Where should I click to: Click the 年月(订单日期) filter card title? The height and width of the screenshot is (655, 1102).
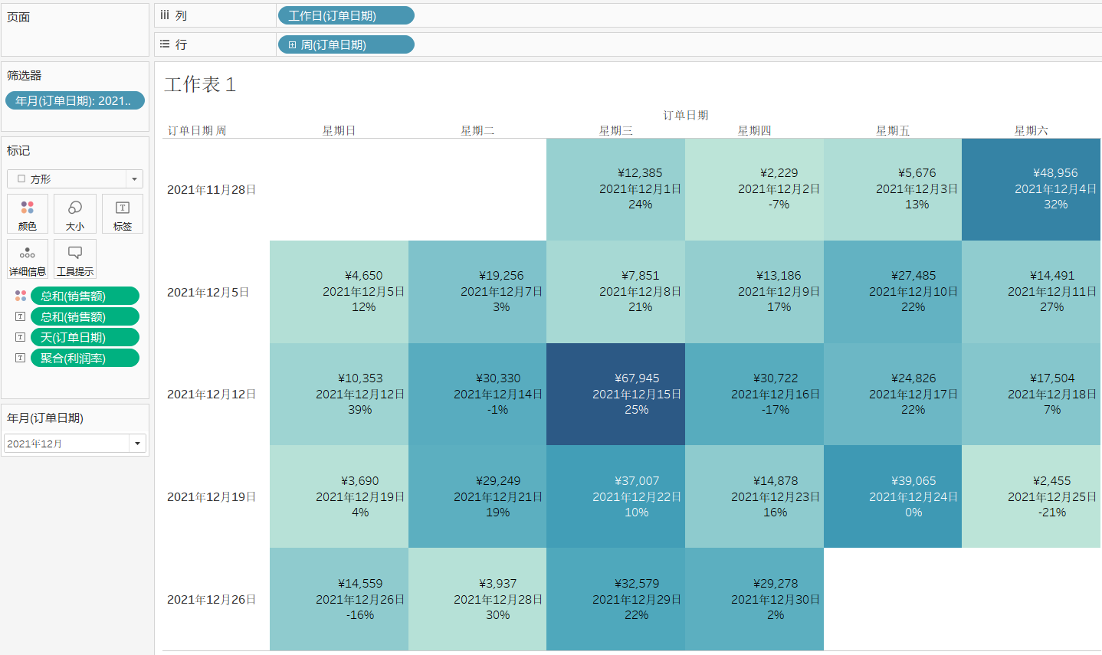(x=45, y=418)
